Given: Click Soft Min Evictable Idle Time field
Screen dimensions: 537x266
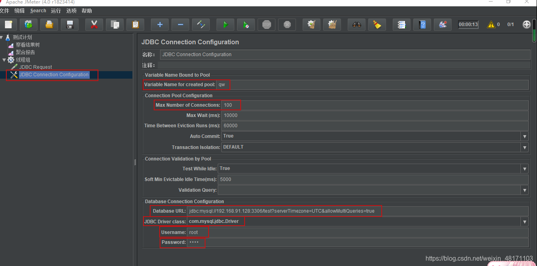Looking at the screenshot, I should point(373,179).
